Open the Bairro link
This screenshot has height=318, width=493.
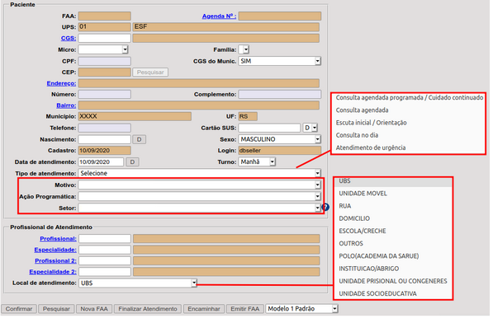[66, 105]
